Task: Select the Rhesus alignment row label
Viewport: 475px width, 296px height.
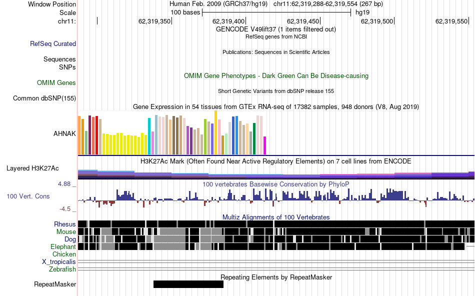Action: tap(65, 224)
